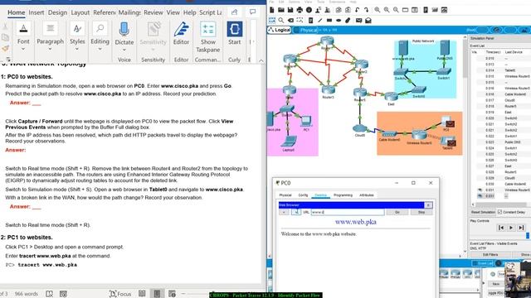Click the Zoom In magnifier icon
531x298 pixels.
pyautogui.click(x=377, y=10)
